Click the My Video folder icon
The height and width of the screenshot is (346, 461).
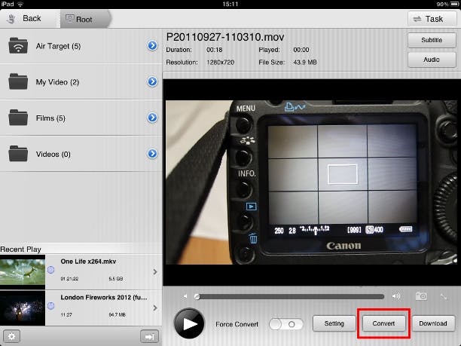18,81
